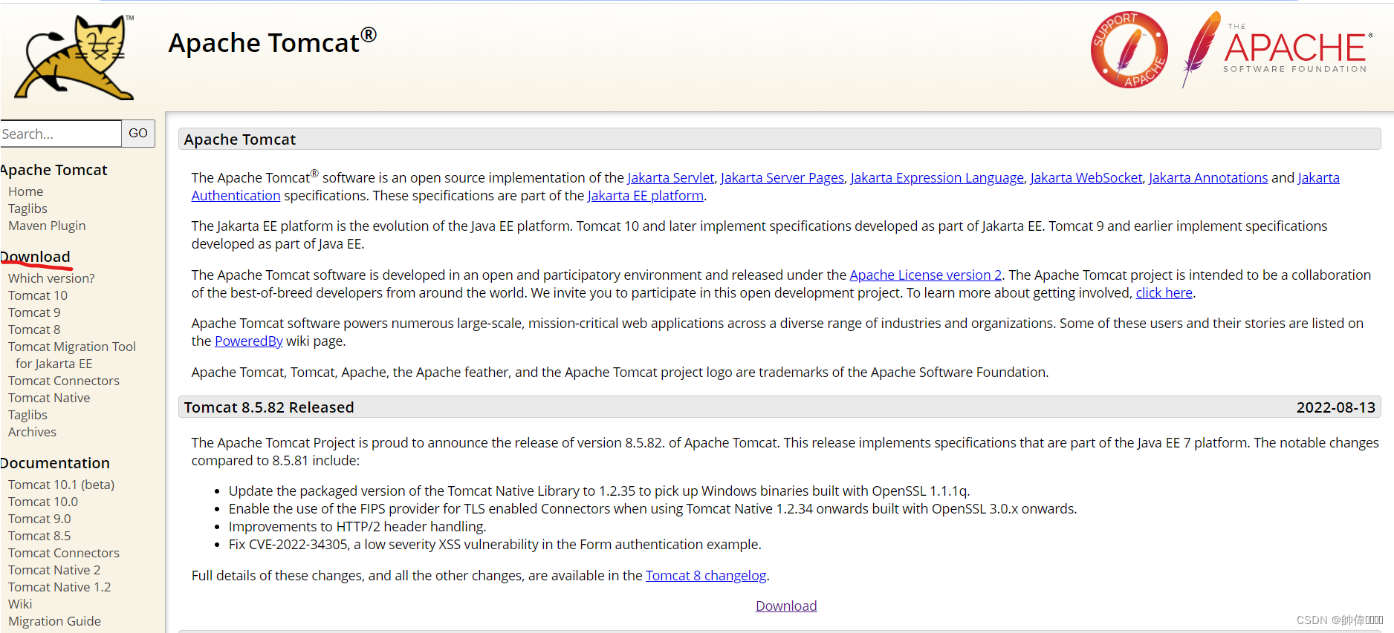This screenshot has width=1394, height=633.
Task: Open Tomcat 10 download page
Action: click(38, 295)
